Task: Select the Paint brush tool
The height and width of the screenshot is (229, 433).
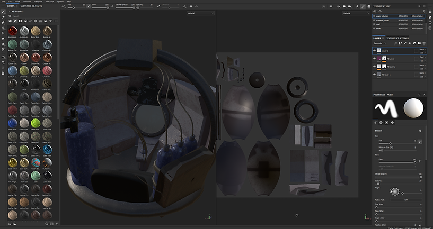Action: point(3,12)
